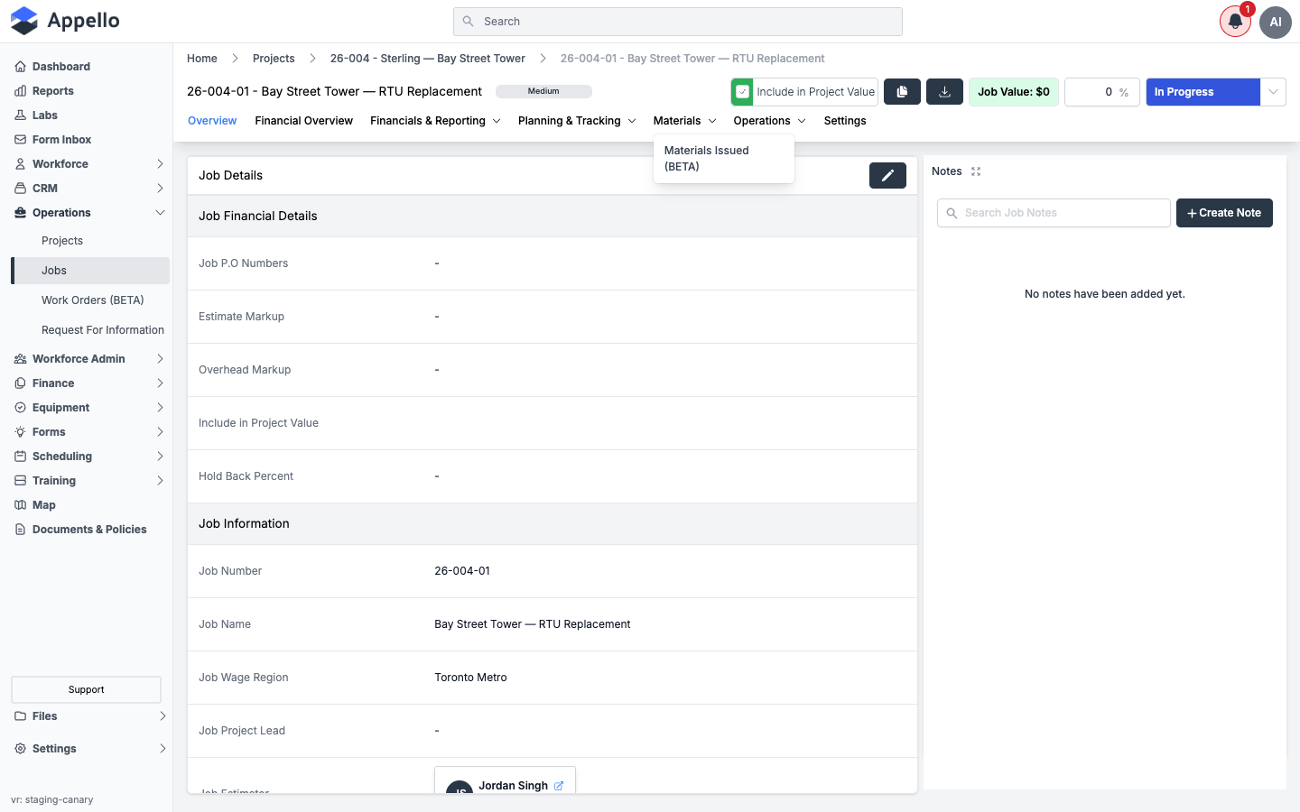Click the Support button

[86, 689]
